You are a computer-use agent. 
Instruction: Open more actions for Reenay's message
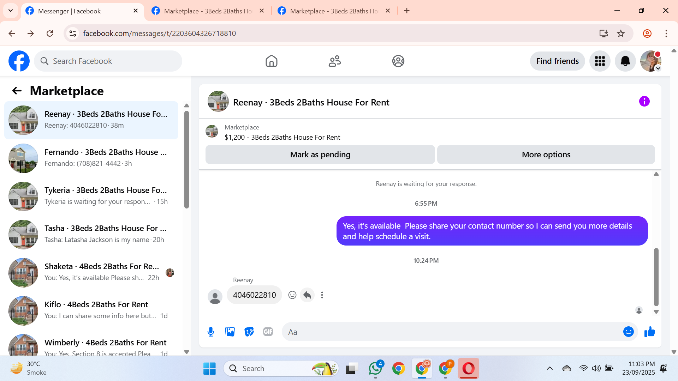pos(322,295)
